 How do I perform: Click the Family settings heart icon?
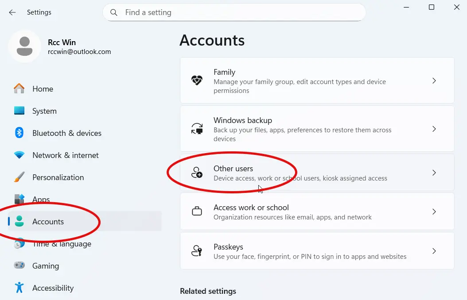(197, 80)
